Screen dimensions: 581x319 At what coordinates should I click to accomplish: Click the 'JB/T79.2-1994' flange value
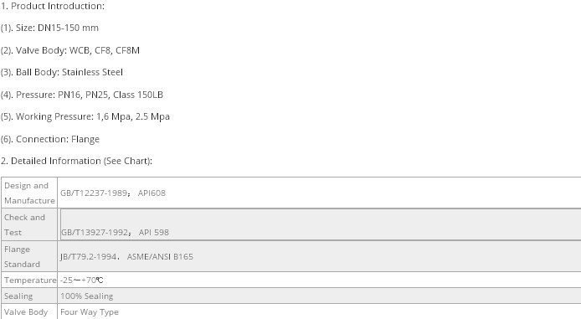(x=88, y=256)
